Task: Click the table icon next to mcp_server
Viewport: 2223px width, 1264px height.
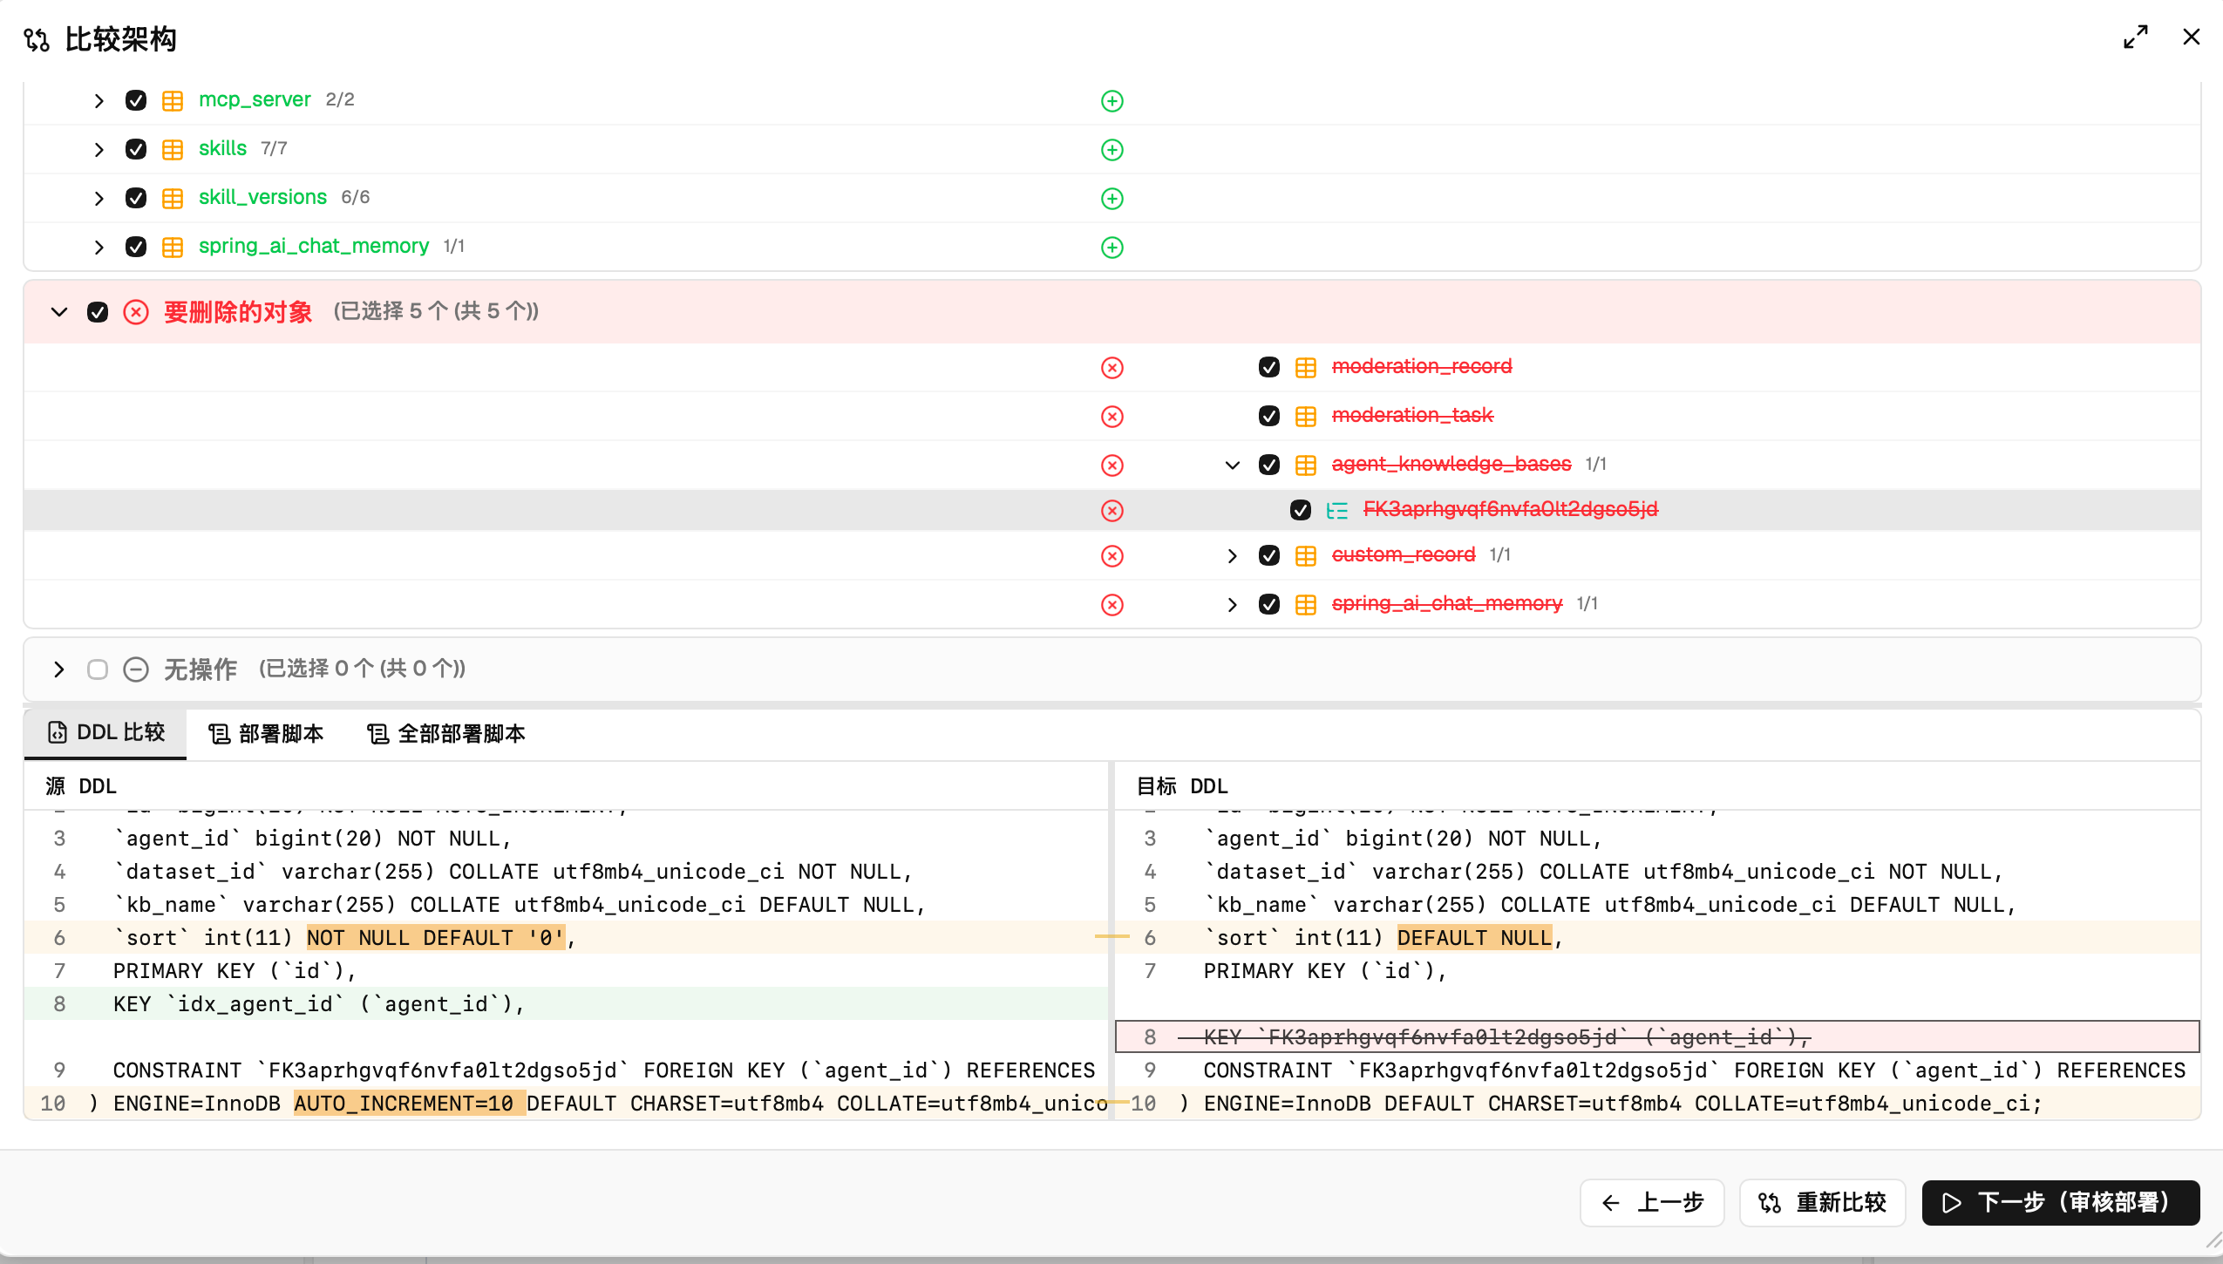Action: point(173,101)
